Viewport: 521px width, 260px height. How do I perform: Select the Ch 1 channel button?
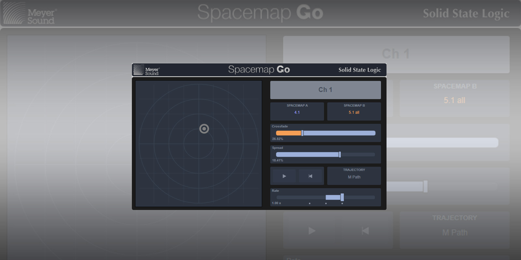326,90
